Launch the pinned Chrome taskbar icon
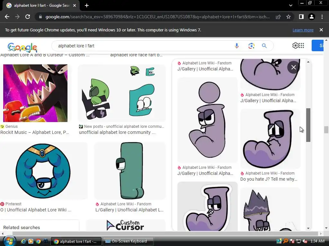Viewport: 329px width, 246px height. (x=38, y=241)
